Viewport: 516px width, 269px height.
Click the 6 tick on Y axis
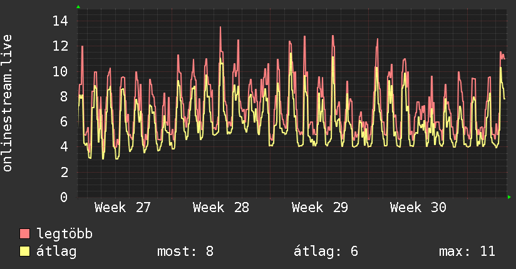64,121
